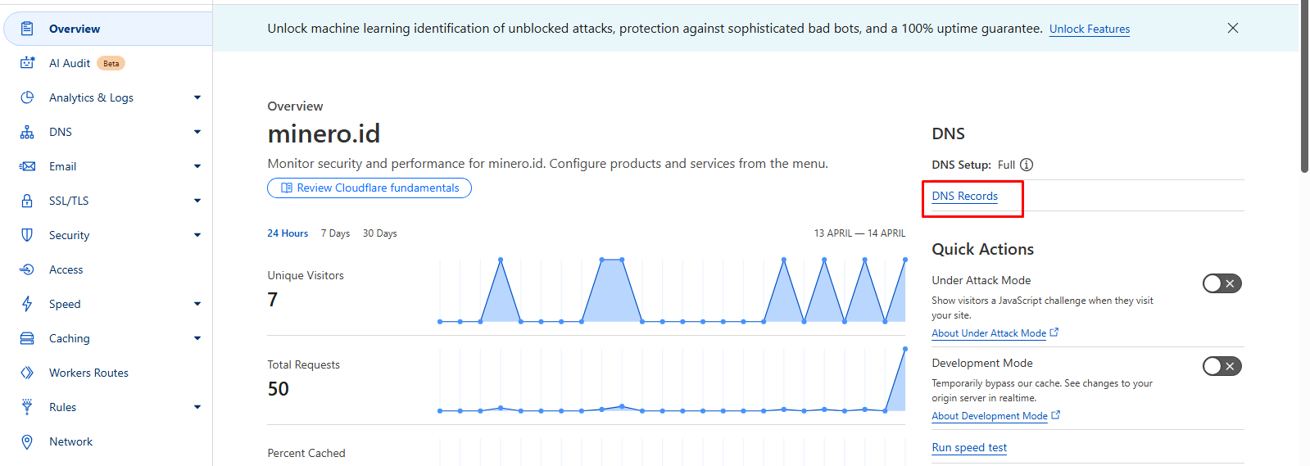Click the DNS network tree icon
The width and height of the screenshot is (1310, 466).
pyautogui.click(x=27, y=132)
